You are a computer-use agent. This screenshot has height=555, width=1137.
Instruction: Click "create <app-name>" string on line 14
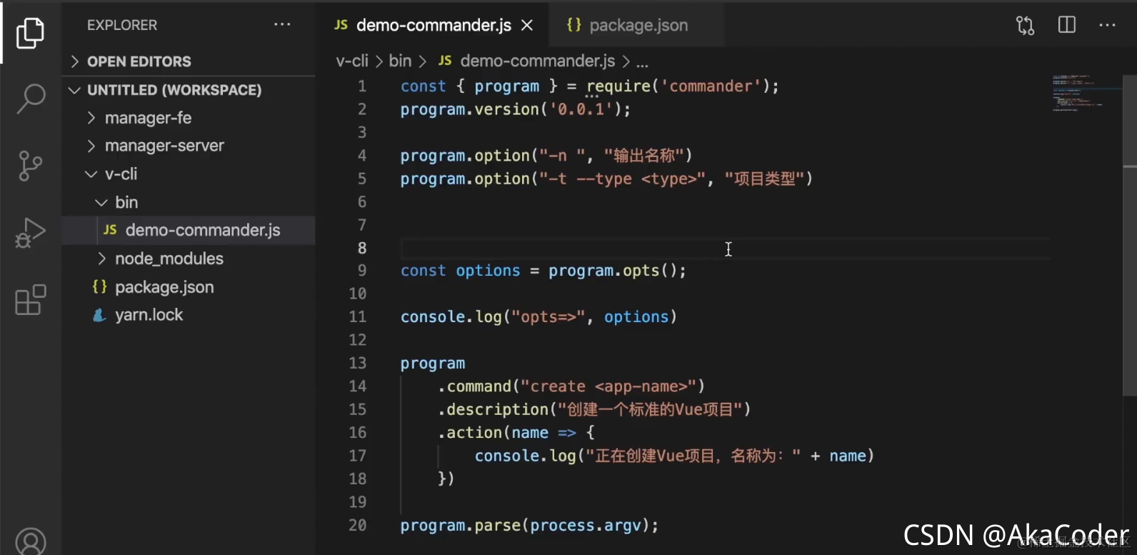(x=608, y=386)
